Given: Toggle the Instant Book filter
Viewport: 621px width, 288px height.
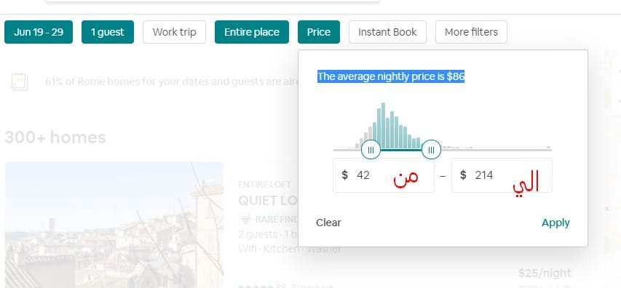Looking at the screenshot, I should pos(387,32).
